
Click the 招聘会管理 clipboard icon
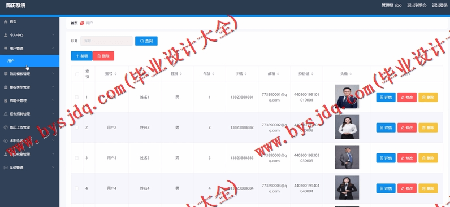6,101
